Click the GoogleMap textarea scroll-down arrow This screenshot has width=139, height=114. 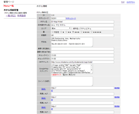pyautogui.click(x=91, y=70)
